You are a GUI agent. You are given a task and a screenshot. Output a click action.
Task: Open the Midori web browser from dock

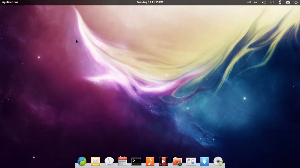coord(82,161)
